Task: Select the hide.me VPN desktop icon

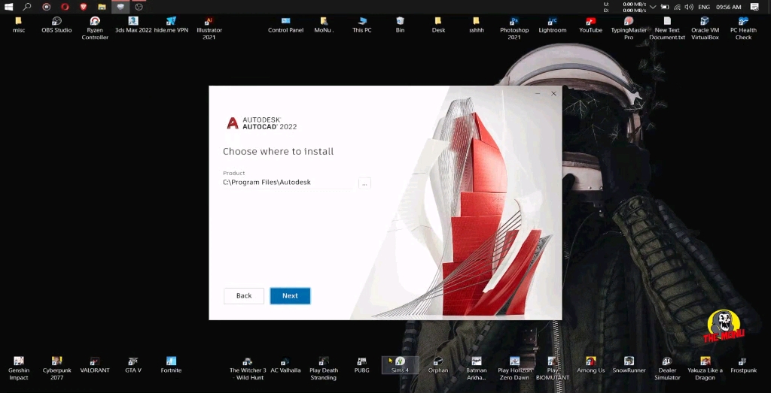Action: click(x=171, y=26)
